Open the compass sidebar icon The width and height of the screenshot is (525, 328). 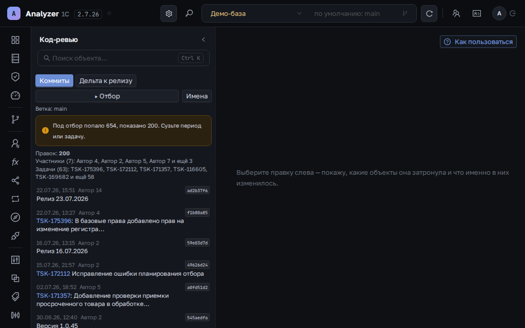pyautogui.click(x=15, y=217)
